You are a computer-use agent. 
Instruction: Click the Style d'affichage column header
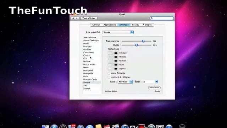coord(92,37)
